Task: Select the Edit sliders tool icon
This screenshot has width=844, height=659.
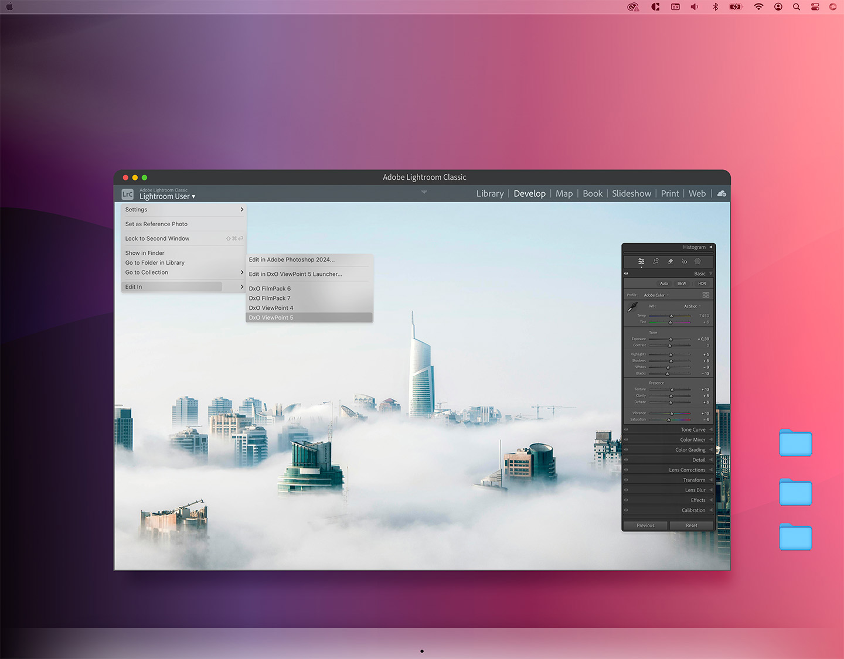Action: point(641,261)
